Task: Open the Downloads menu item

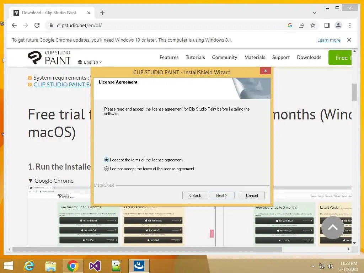Action: (x=309, y=57)
